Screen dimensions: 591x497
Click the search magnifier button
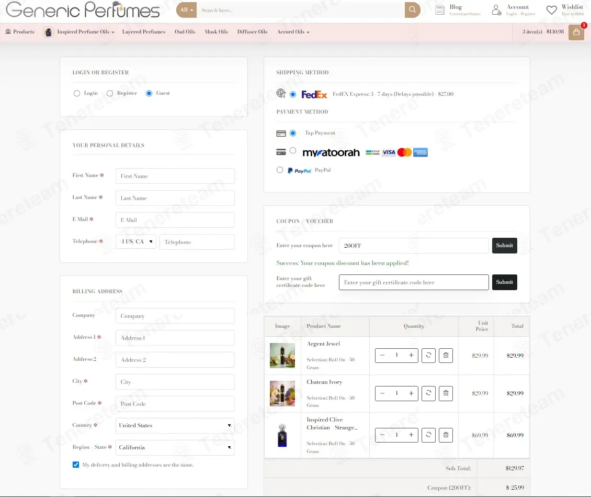point(412,10)
